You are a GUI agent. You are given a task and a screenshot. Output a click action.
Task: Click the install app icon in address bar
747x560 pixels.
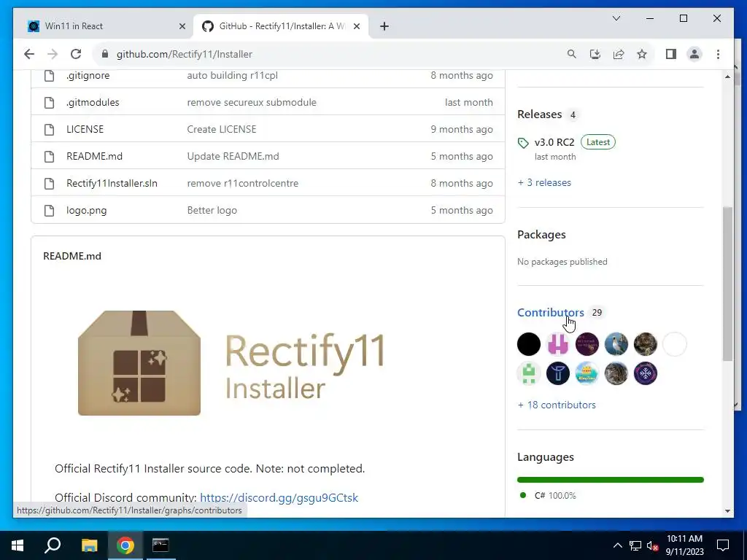pos(595,54)
